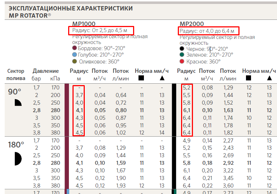The width and height of the screenshot is (277, 194).
Task: Select the text Радиус: от 4,0 до 6,4 м
Action: coord(207,31)
